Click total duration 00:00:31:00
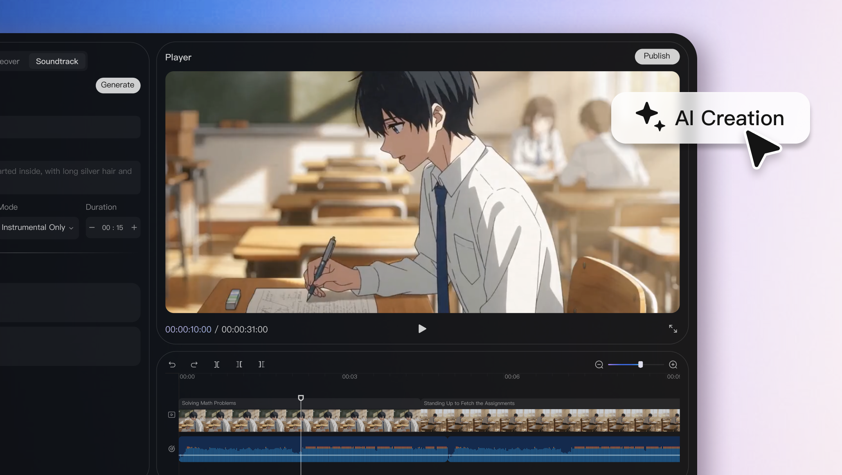842x475 pixels. click(245, 329)
